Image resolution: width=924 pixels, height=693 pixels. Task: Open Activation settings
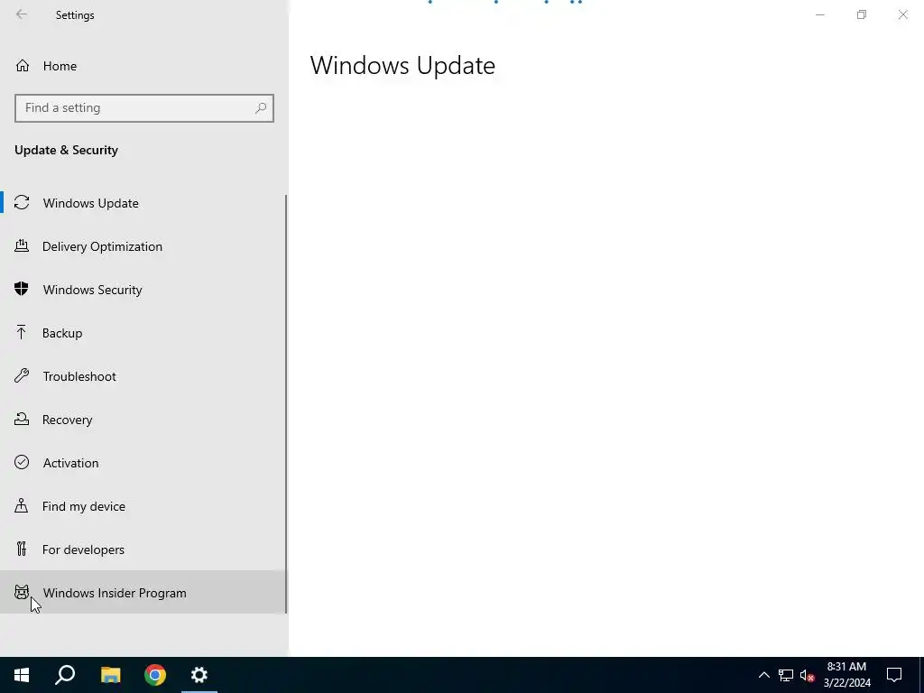tap(143, 463)
